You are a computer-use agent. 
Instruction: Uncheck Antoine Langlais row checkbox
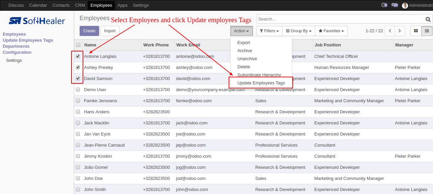click(x=78, y=56)
